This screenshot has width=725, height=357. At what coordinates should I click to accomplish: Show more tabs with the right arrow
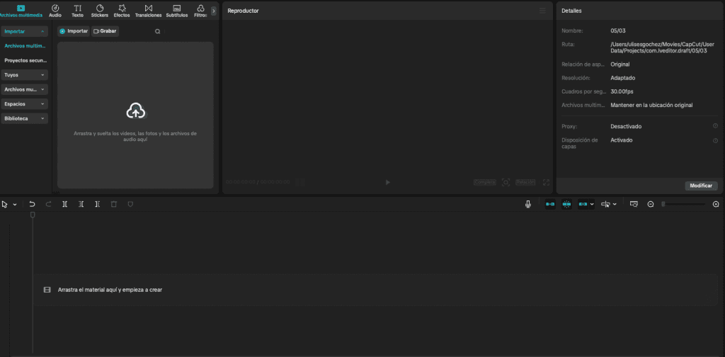214,11
